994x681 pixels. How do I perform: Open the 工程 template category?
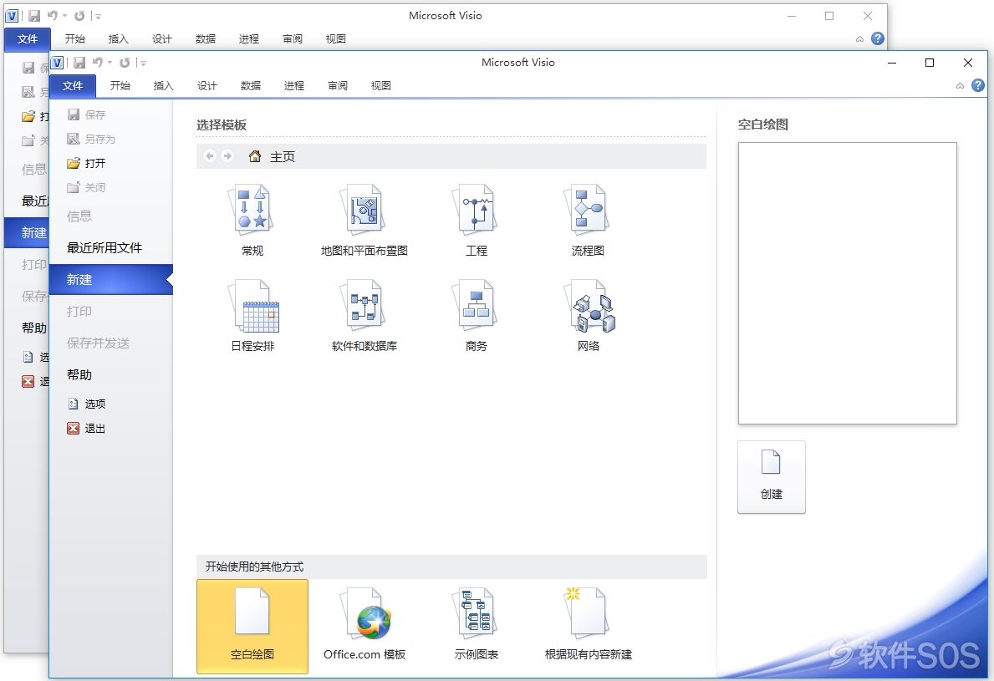476,219
